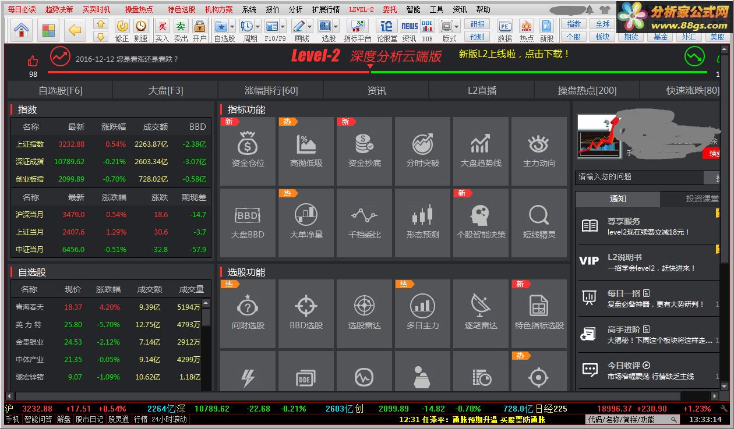The image size is (734, 429).
Task: Open the 大盘BBD tile
Action: [x=248, y=222]
